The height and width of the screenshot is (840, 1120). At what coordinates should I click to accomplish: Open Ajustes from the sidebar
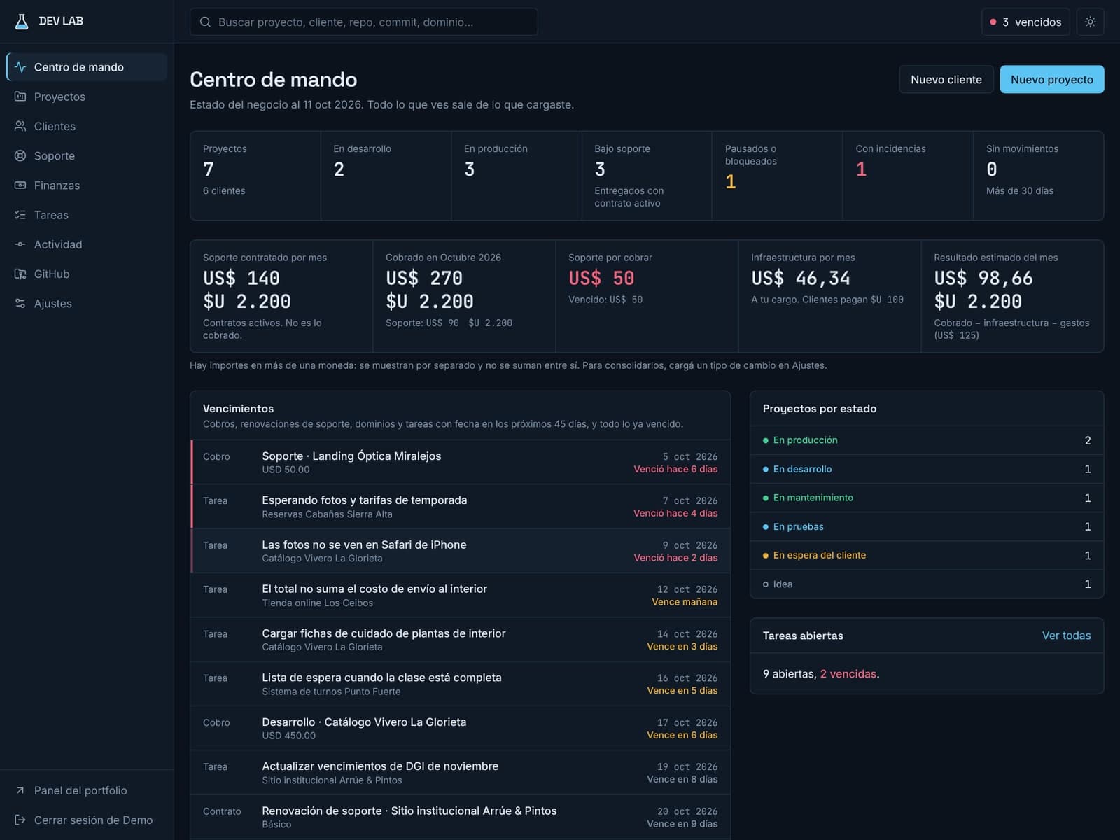pos(87,303)
